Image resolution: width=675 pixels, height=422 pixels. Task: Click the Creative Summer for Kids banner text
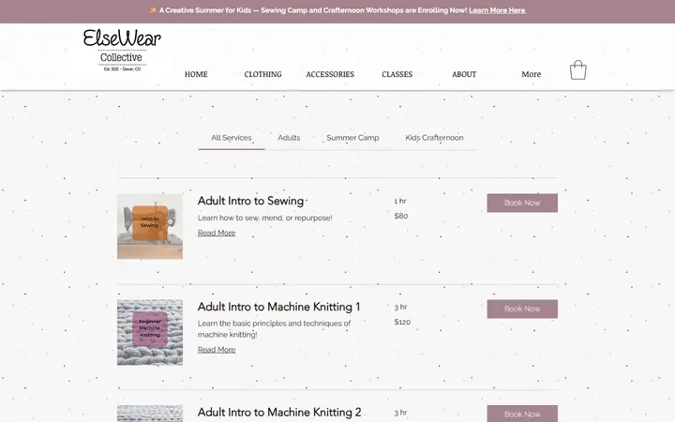point(313,10)
